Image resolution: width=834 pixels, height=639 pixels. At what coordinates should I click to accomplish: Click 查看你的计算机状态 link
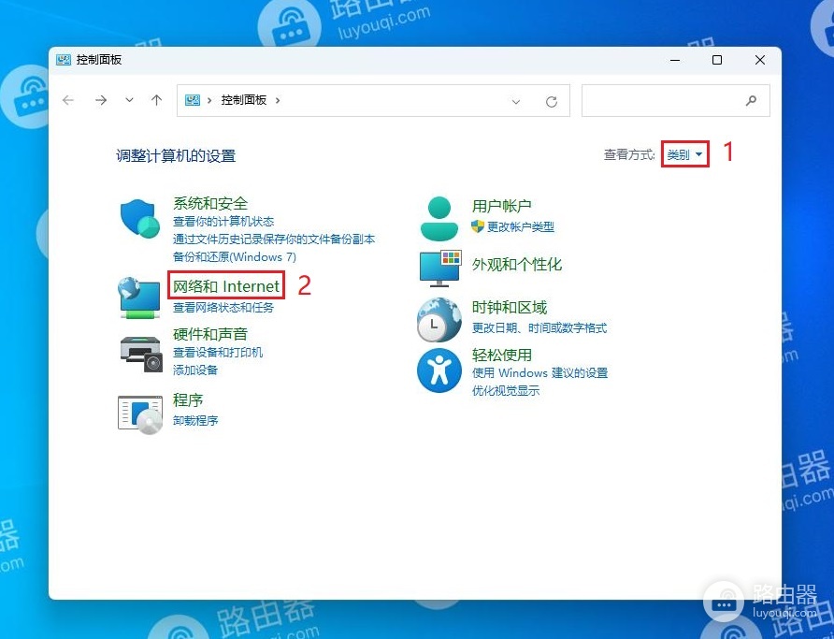click(x=223, y=222)
